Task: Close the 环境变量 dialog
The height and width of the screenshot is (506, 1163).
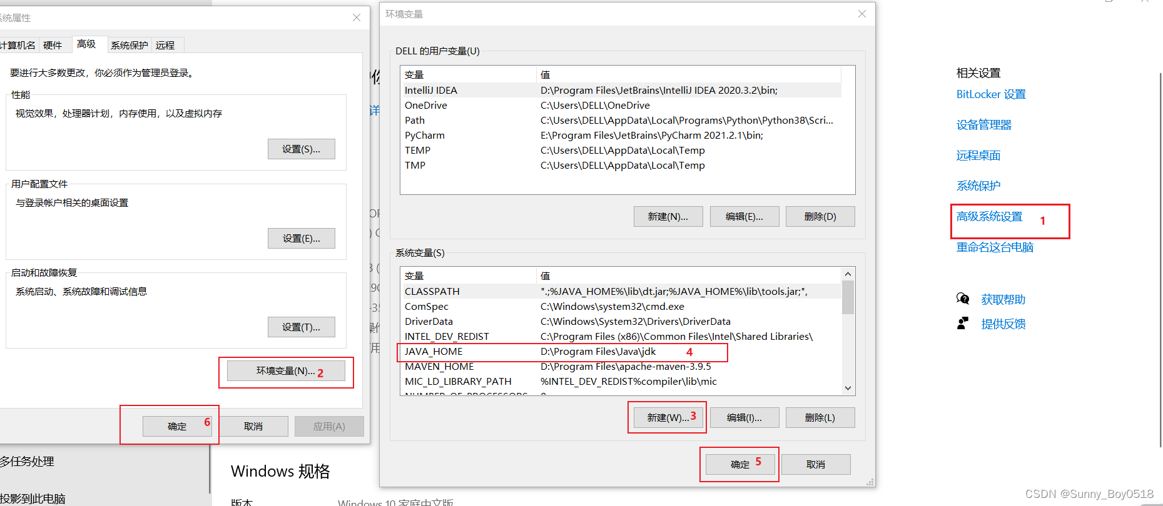Action: pos(862,14)
